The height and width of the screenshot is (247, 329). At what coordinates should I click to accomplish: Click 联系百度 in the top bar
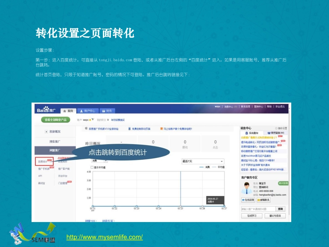pos(246,107)
